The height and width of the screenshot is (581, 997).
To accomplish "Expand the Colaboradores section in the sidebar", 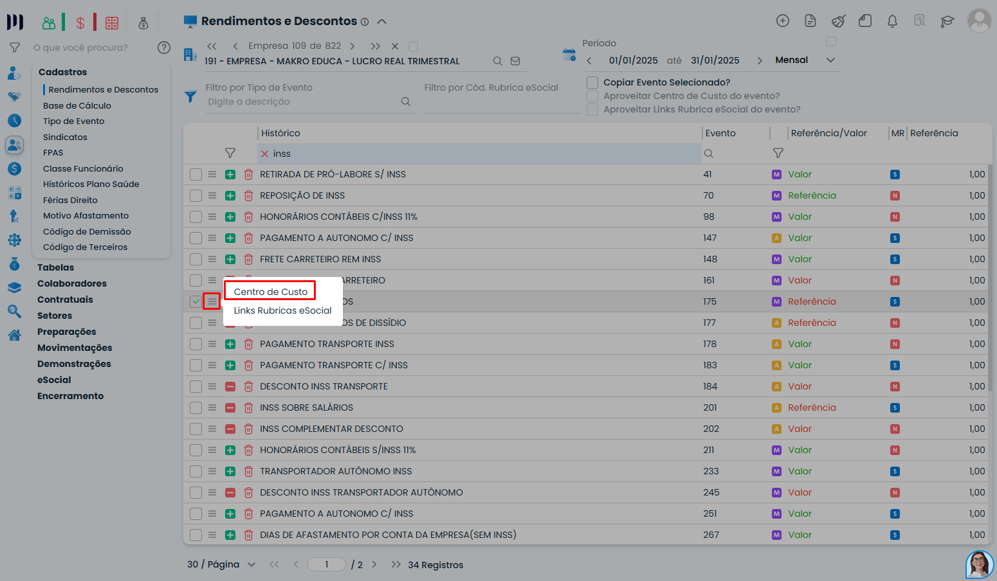I will coord(72,283).
